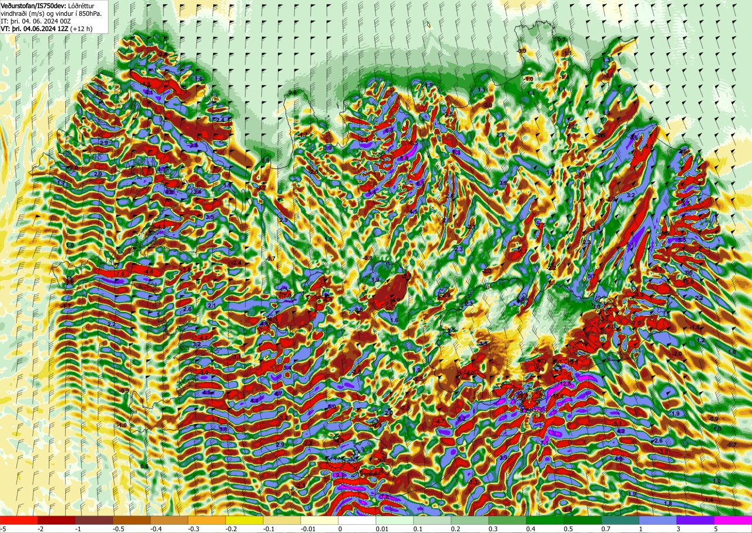Select the legend scale label '-0.5'
The image size is (752, 533).
tap(118, 529)
